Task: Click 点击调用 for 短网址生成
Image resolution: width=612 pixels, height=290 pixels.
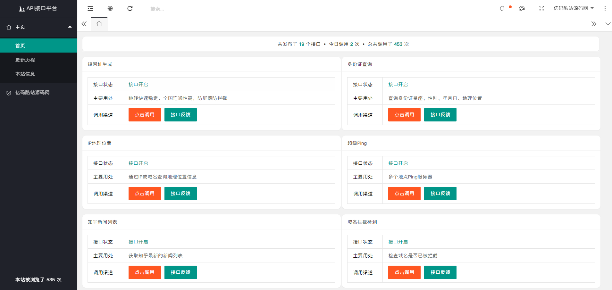Action: point(145,115)
